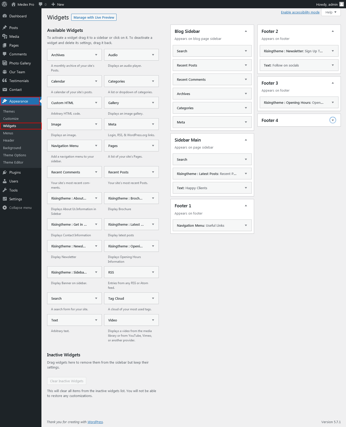Click Collapse menu at sidebar bottom
346x427 pixels.
[20, 208]
